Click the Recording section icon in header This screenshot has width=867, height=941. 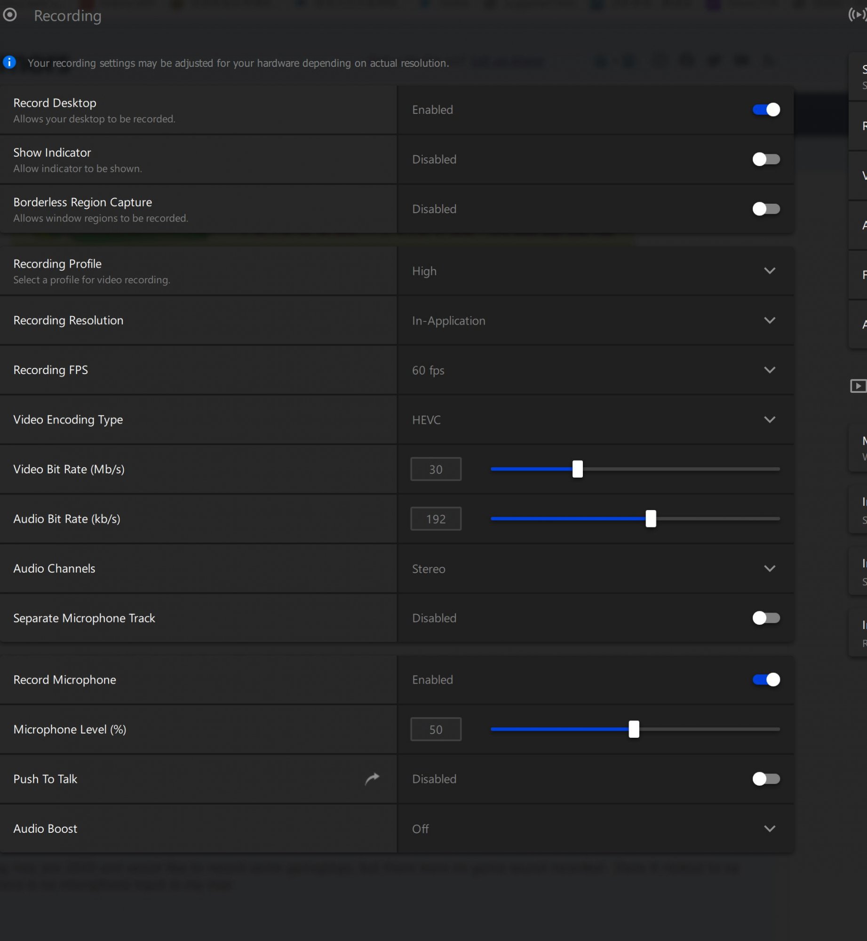[x=10, y=15]
